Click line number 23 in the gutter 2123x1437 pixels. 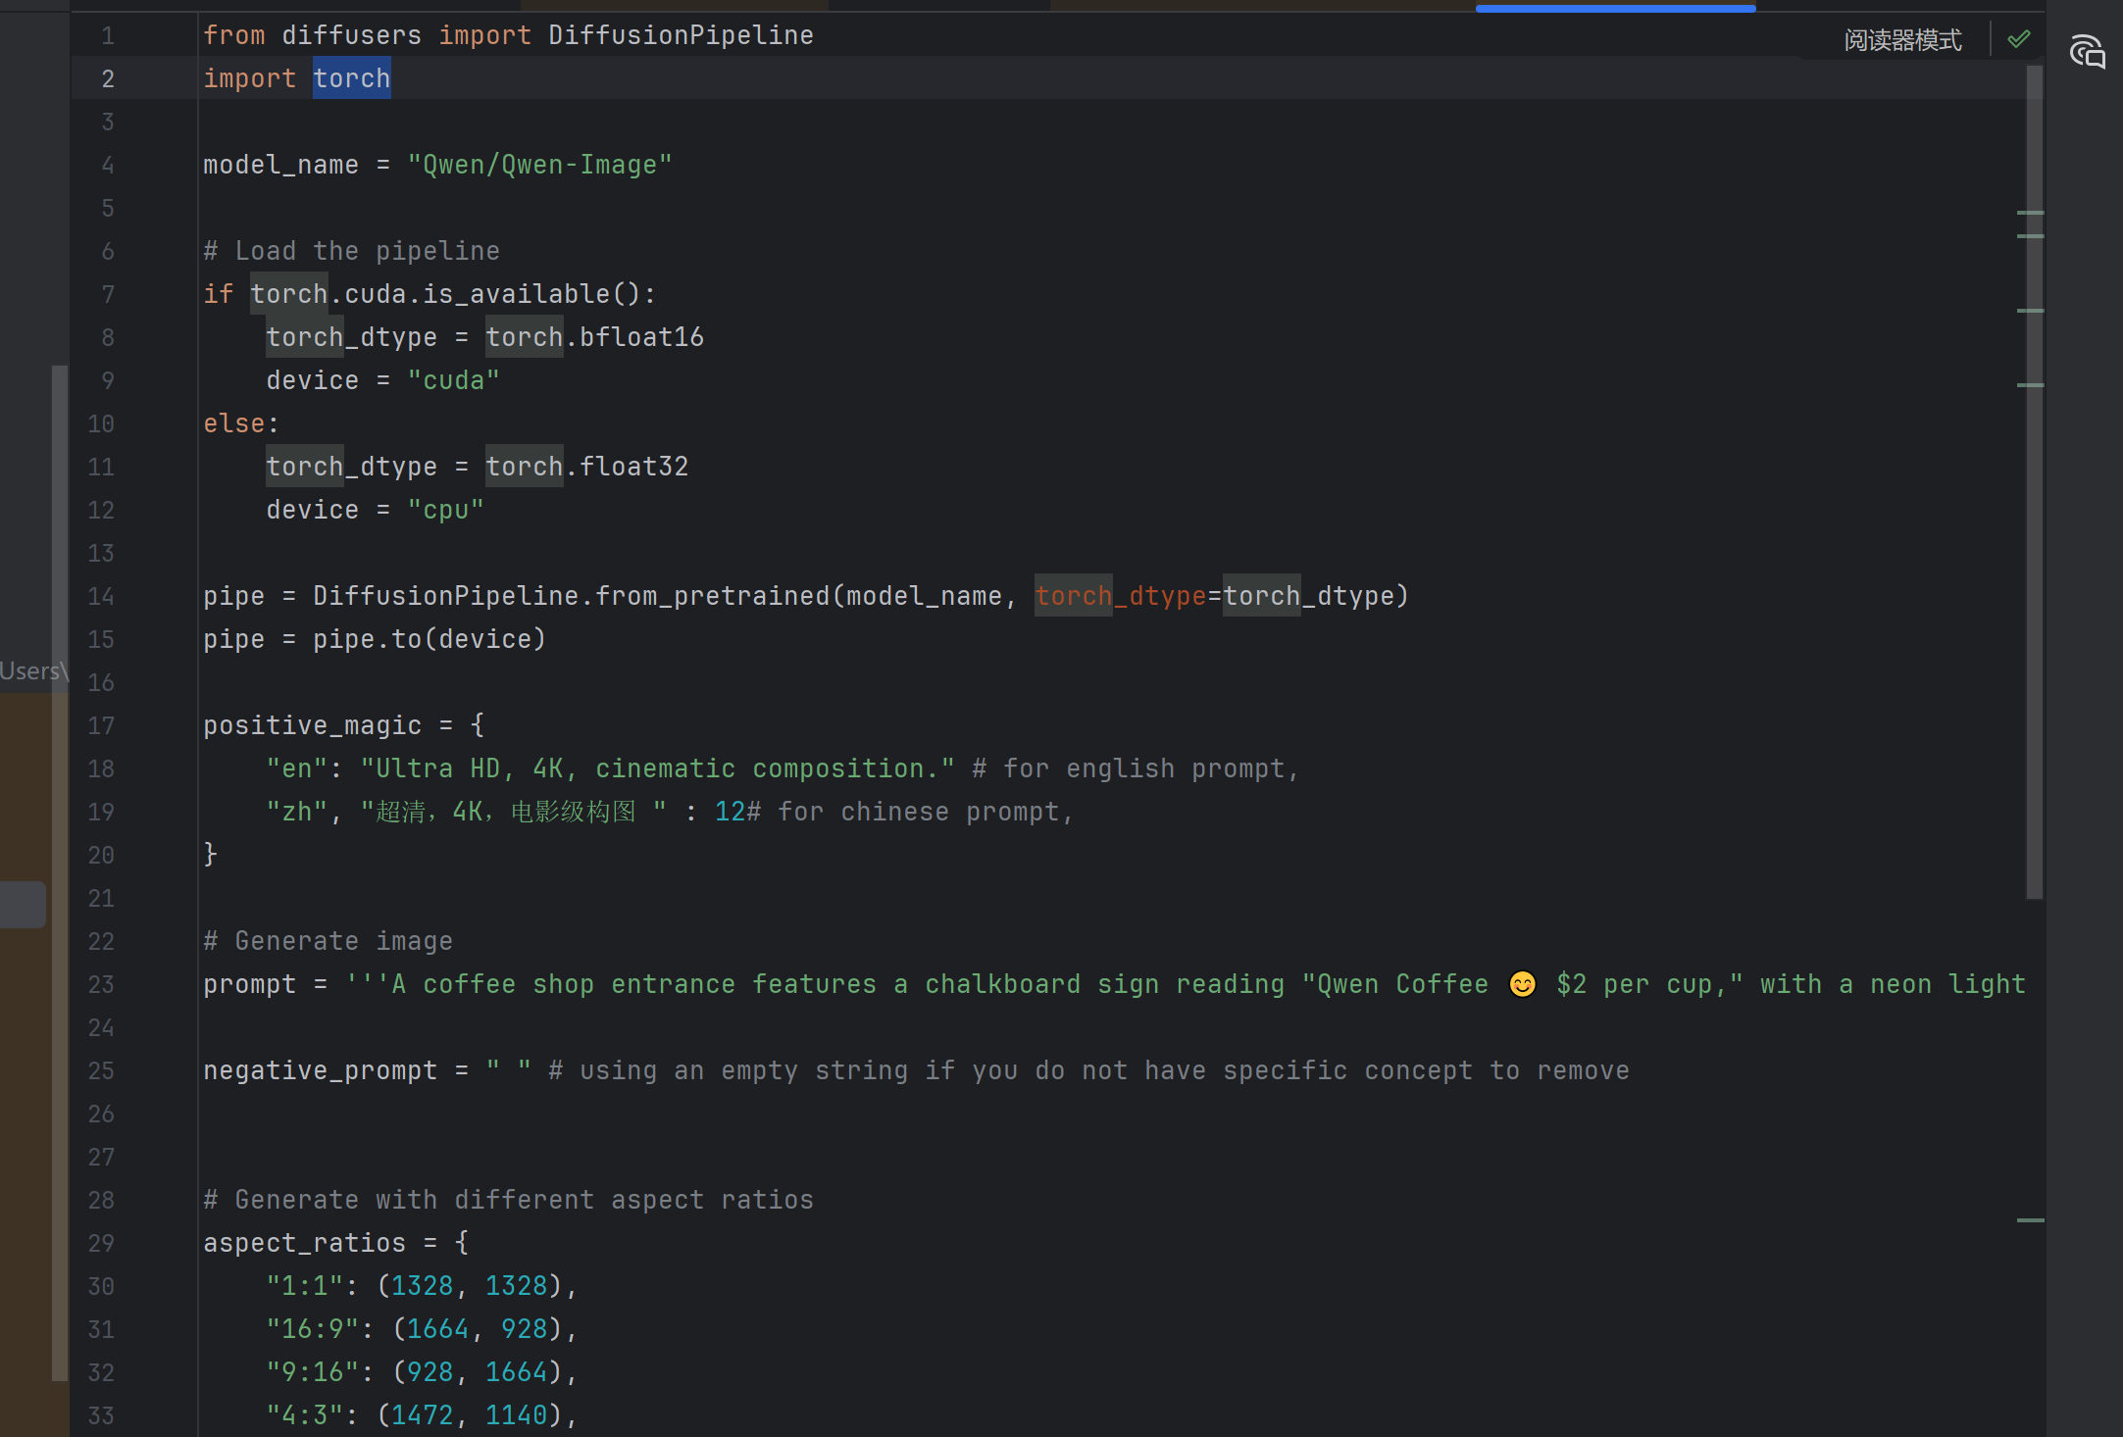pos(101,984)
